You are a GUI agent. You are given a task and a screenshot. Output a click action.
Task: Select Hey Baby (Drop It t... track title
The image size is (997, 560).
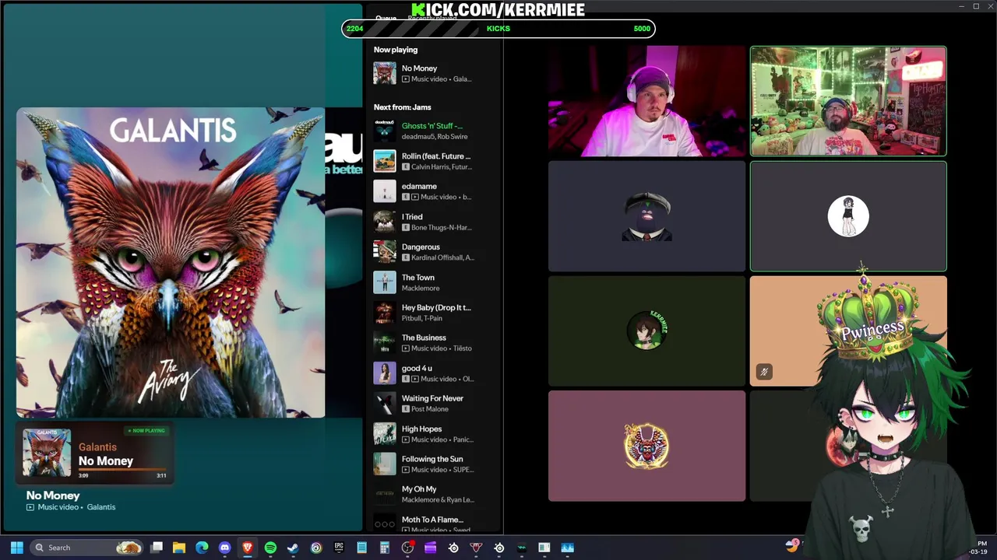coord(436,308)
